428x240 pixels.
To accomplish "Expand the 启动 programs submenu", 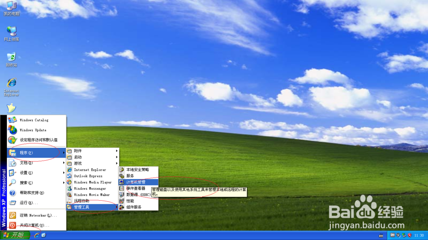I will pyautogui.click(x=92, y=157).
